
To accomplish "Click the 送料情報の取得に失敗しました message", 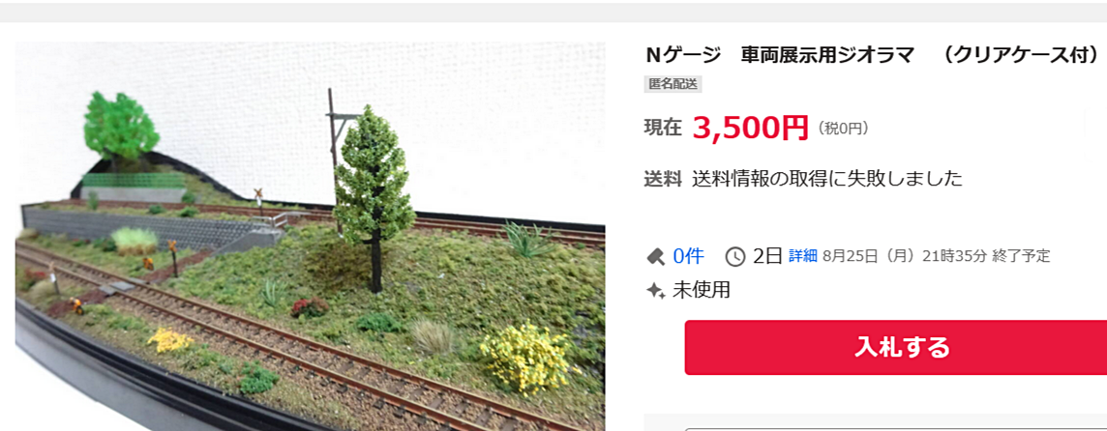I will [827, 179].
